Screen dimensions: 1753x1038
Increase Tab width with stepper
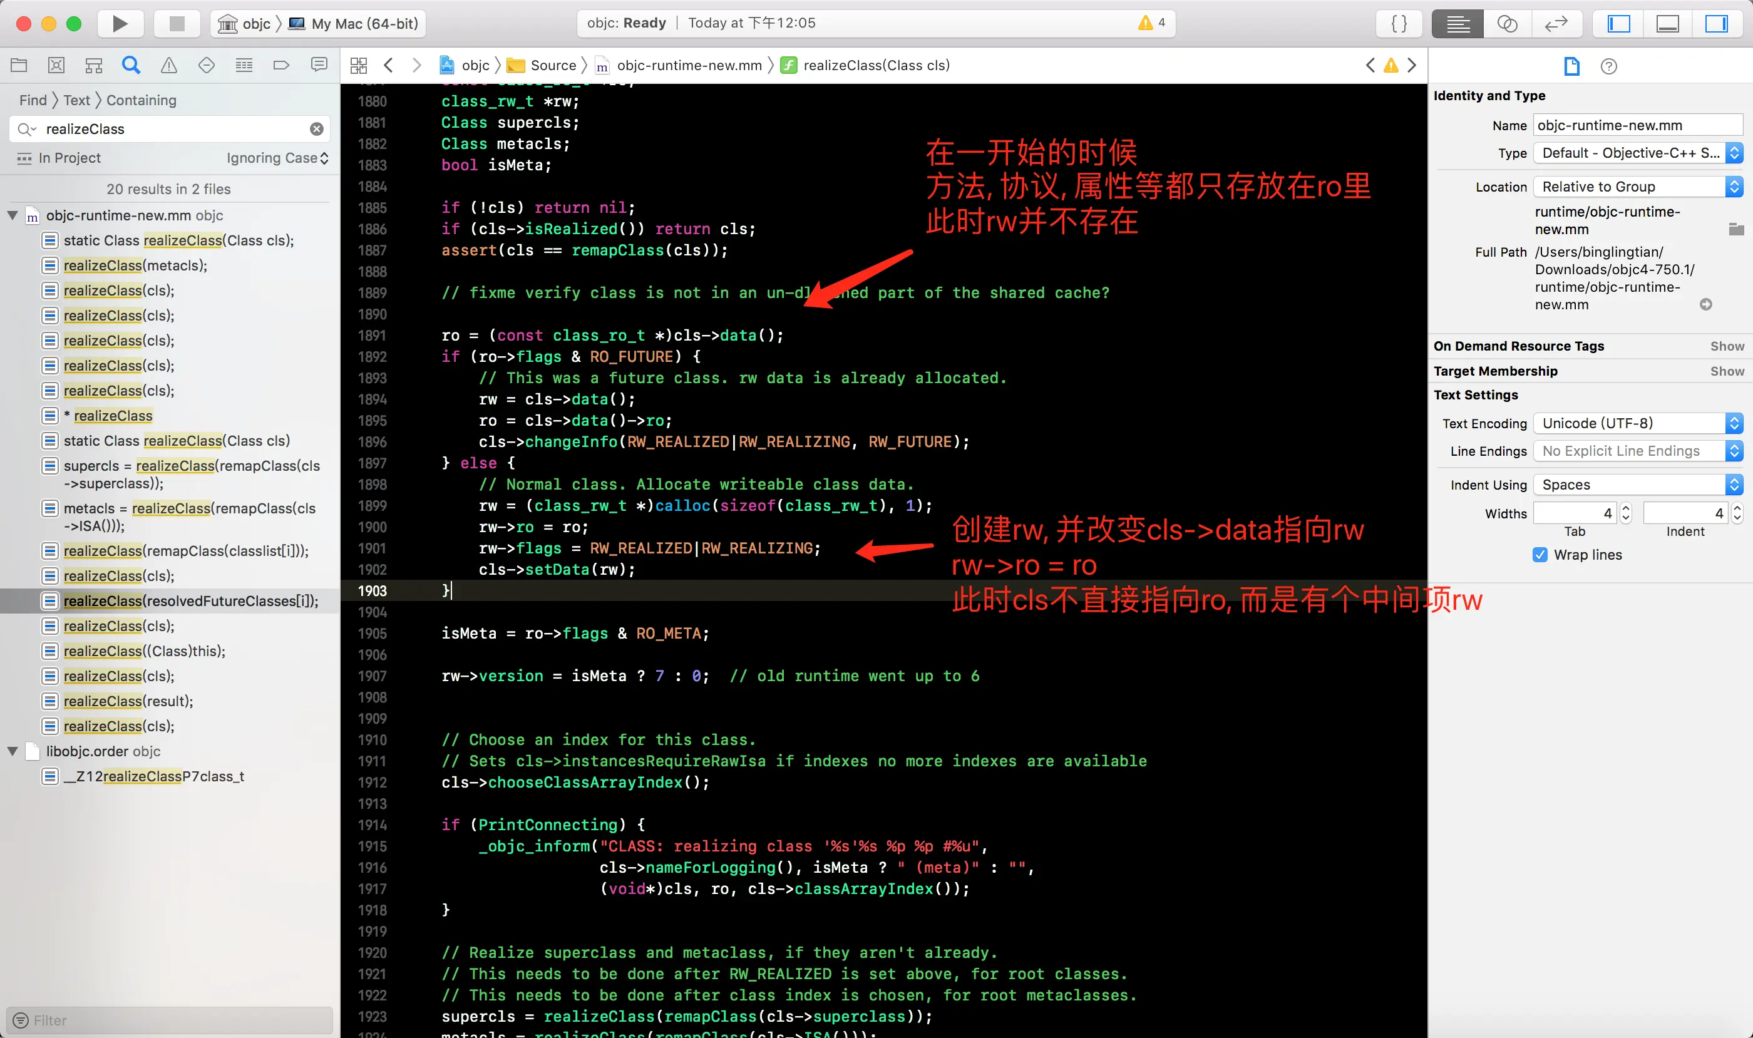pyautogui.click(x=1626, y=508)
